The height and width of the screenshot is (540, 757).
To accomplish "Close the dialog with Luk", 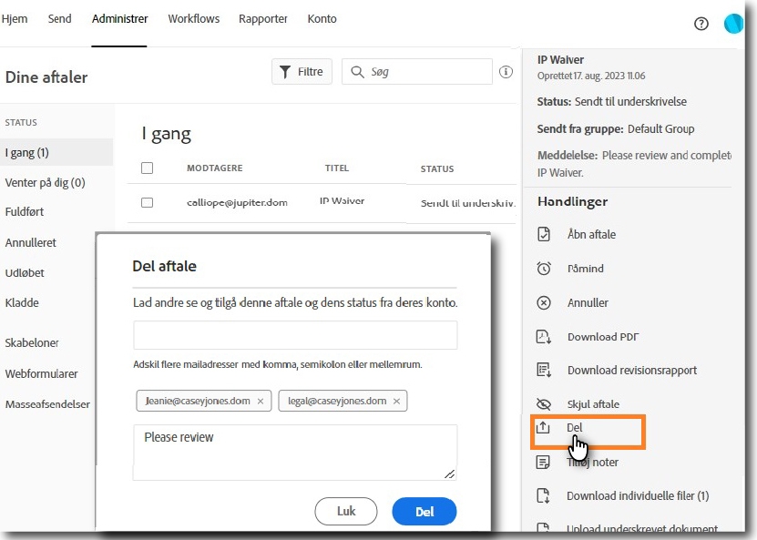I will click(345, 511).
